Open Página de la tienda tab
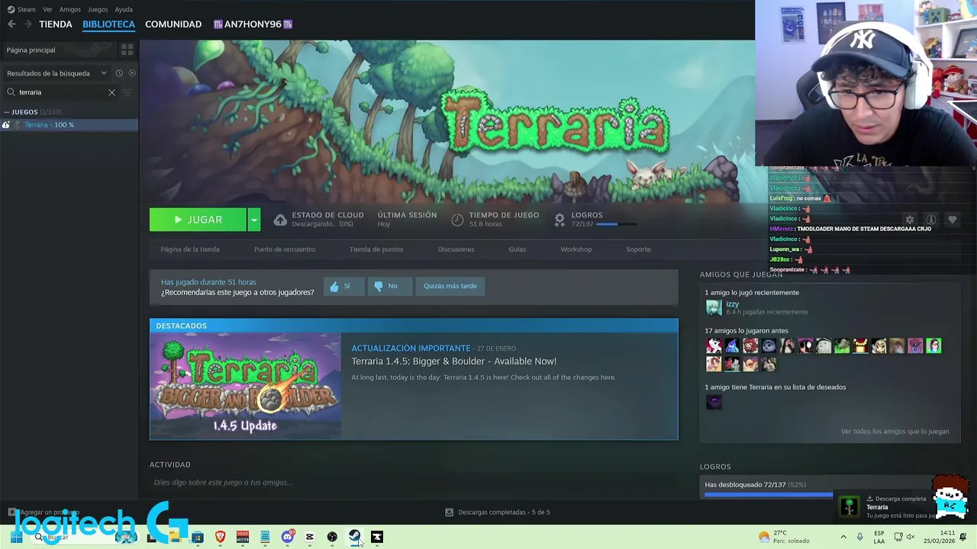The height and width of the screenshot is (549, 977). (x=190, y=249)
